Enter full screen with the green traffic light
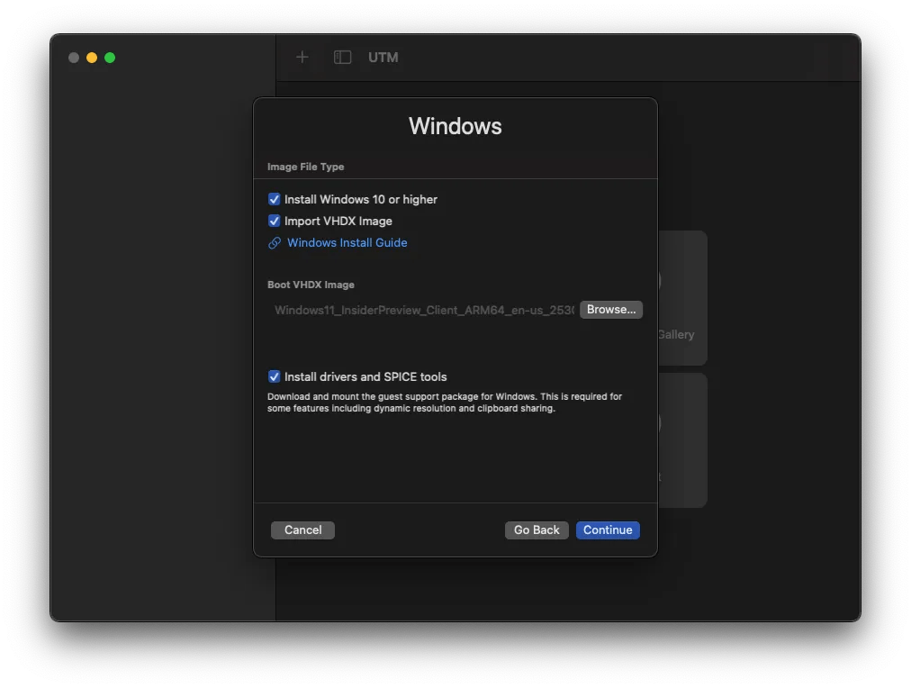The height and width of the screenshot is (688, 911). (110, 58)
